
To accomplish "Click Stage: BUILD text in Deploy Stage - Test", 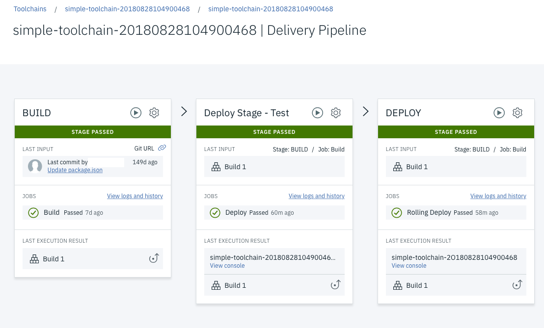I will (290, 150).
